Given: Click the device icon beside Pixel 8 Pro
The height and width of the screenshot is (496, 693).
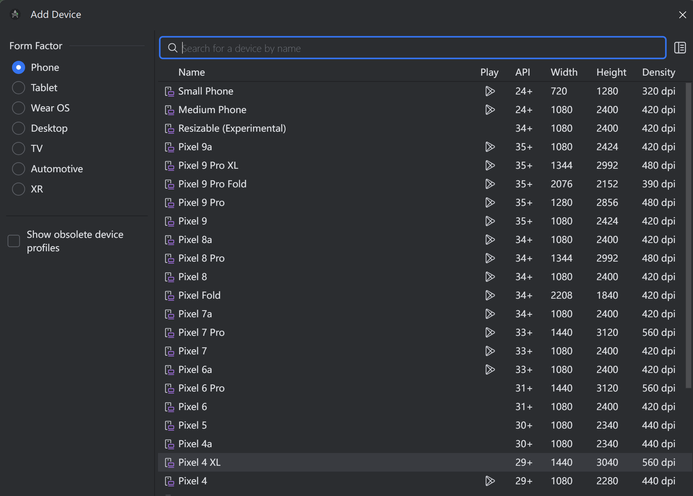Looking at the screenshot, I should click(169, 258).
